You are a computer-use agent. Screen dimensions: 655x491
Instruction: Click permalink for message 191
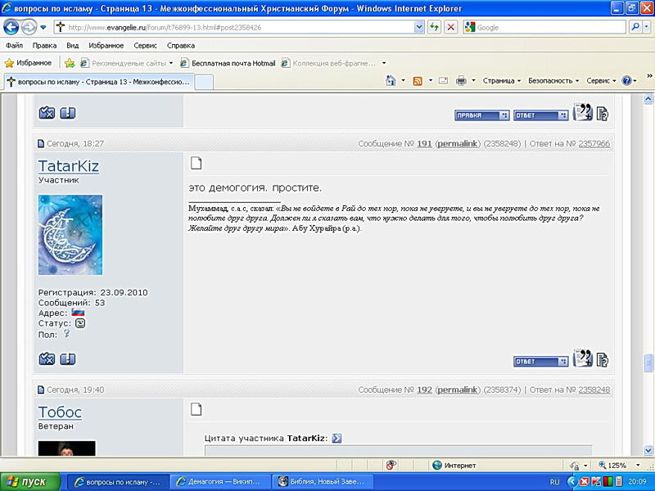458,143
